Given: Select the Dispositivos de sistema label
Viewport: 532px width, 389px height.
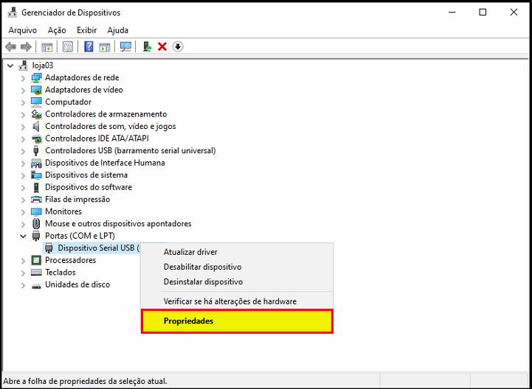Looking at the screenshot, I should [x=86, y=175].
